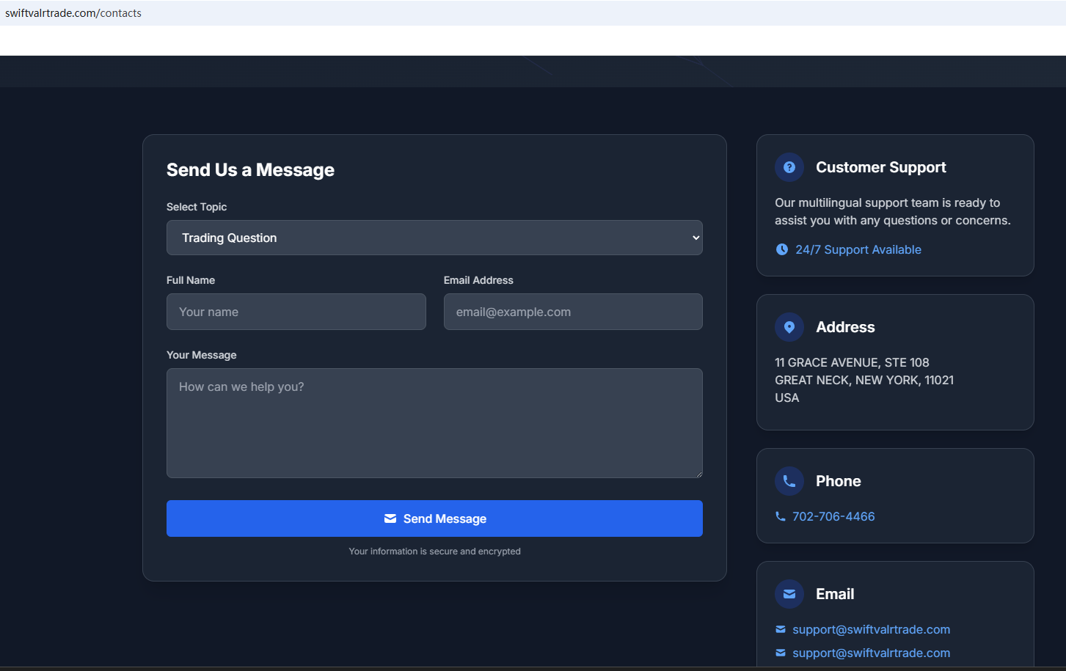Click inside the Your Message text area

tap(434, 423)
